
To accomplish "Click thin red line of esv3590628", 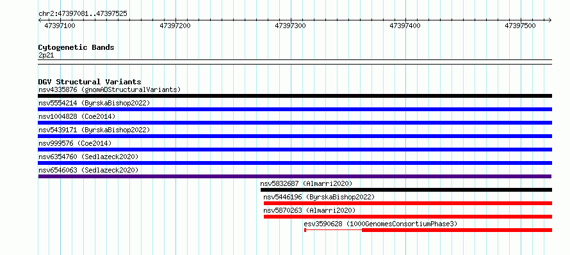I will tap(334, 230).
